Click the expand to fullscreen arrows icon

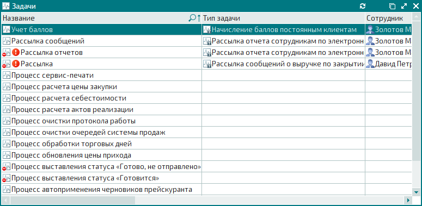pos(404,6)
